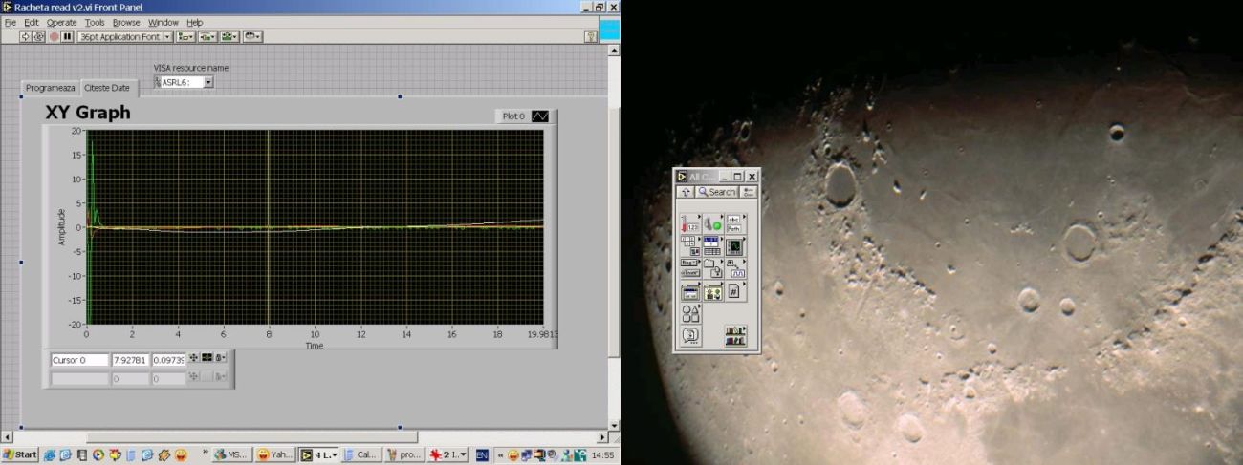The image size is (1243, 465).
Task: Click the Cal... taskbar button
Action: 362,455
